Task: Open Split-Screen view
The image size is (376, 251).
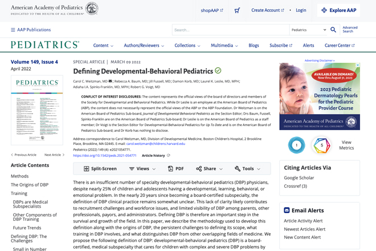Action: point(100,169)
